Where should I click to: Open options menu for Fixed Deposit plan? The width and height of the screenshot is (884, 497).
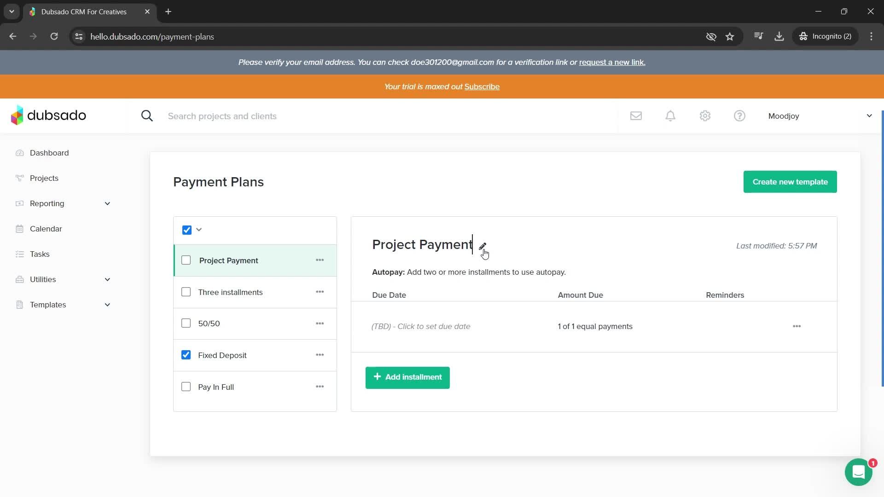[320, 355]
